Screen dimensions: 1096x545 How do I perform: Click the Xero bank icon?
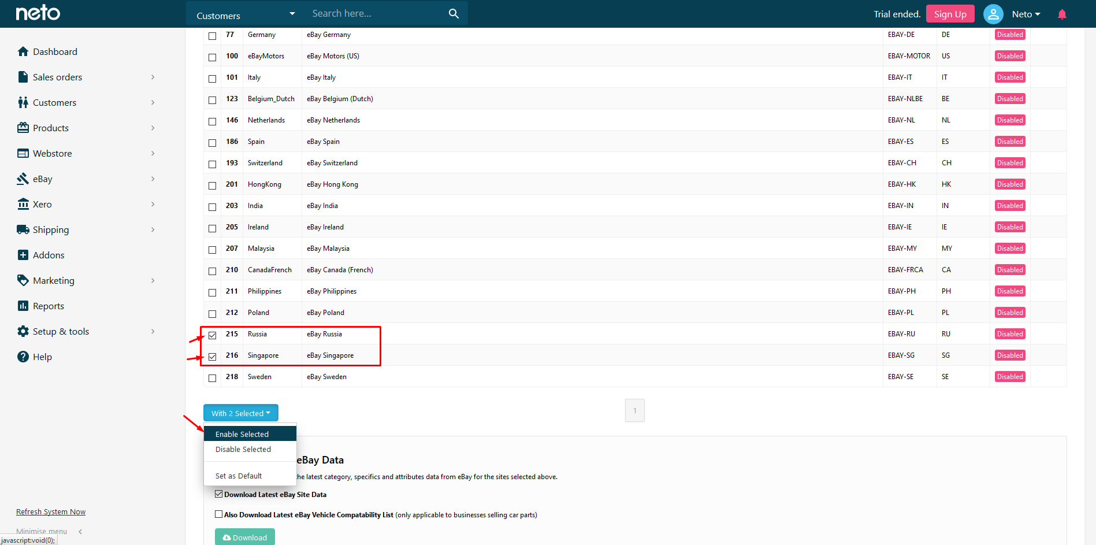point(23,204)
